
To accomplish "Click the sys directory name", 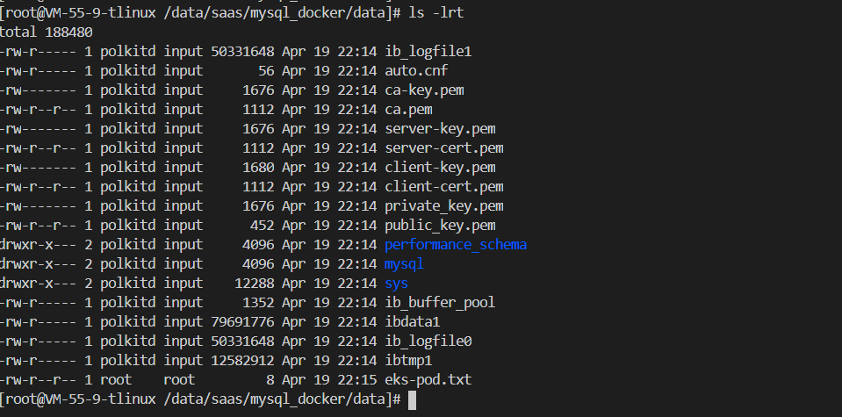I will pyautogui.click(x=396, y=283).
